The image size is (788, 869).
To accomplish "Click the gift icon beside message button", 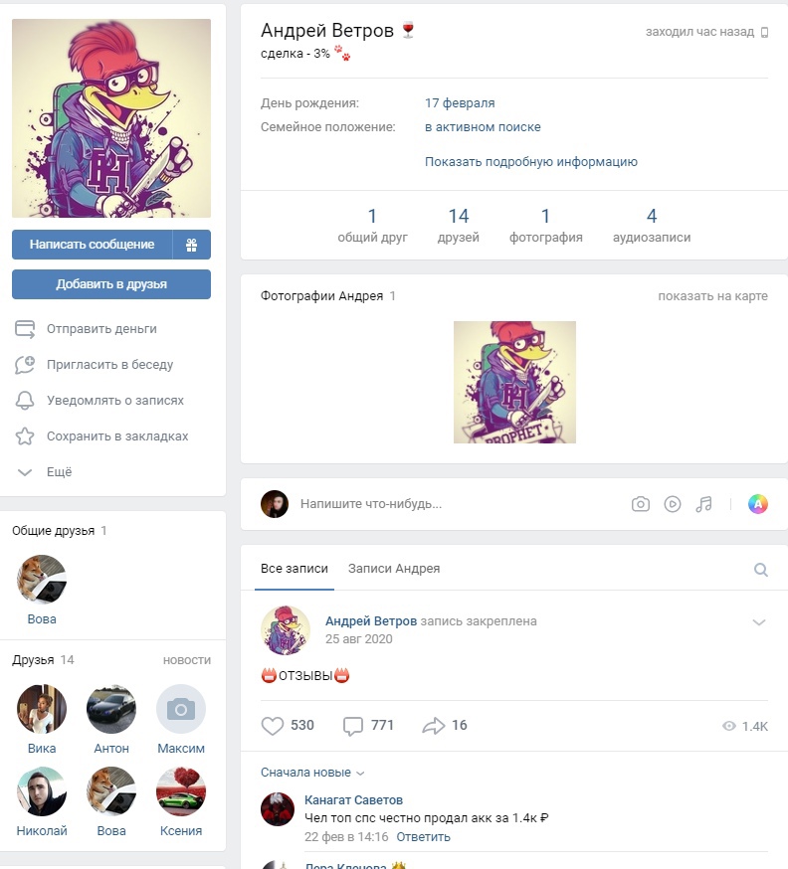I will coord(191,245).
